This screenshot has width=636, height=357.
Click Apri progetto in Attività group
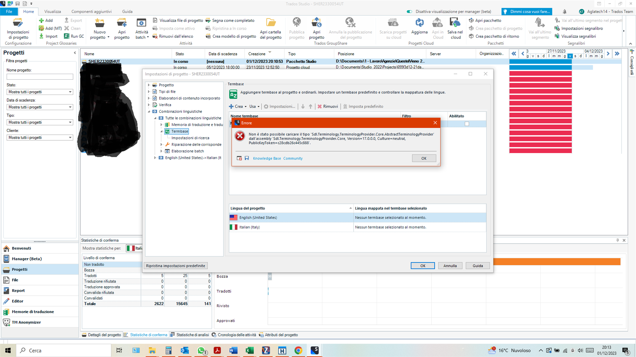(x=122, y=29)
